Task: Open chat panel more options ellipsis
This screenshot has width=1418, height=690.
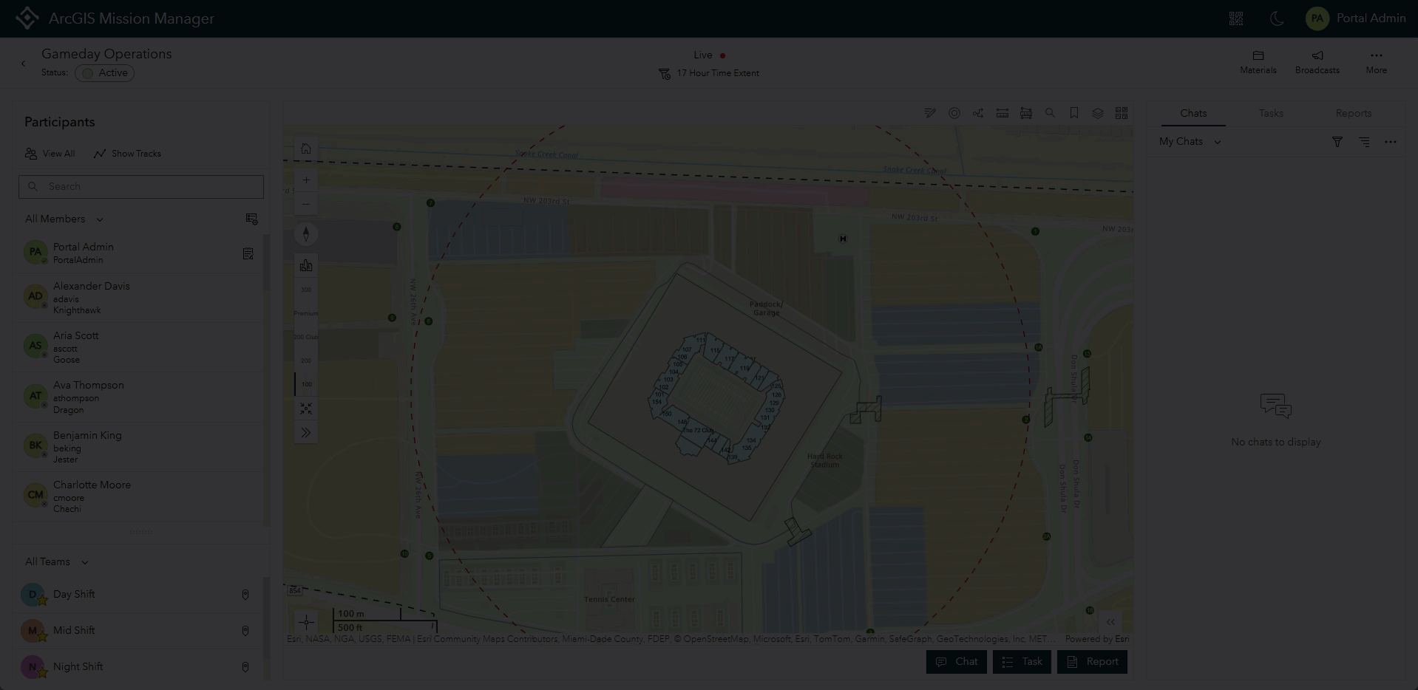Action: (1391, 142)
